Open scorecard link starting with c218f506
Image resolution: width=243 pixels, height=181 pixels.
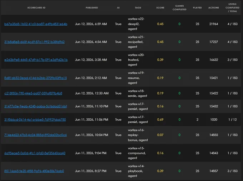coord(33,93)
